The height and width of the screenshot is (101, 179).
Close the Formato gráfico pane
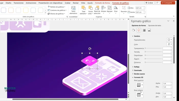[x=174, y=21]
